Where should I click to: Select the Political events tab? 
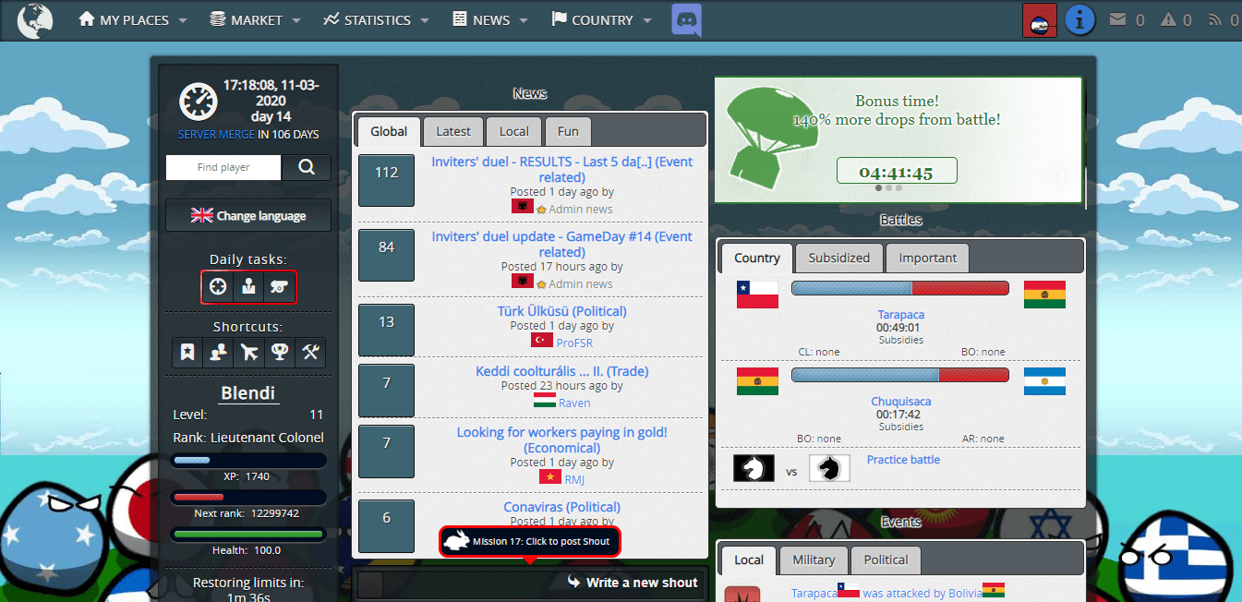point(886,560)
